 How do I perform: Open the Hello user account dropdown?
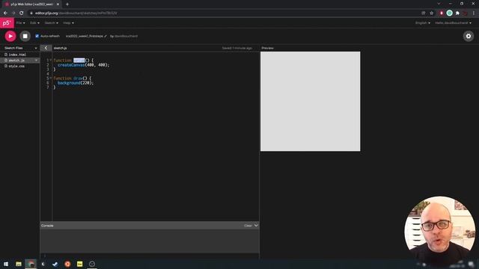coord(453,23)
